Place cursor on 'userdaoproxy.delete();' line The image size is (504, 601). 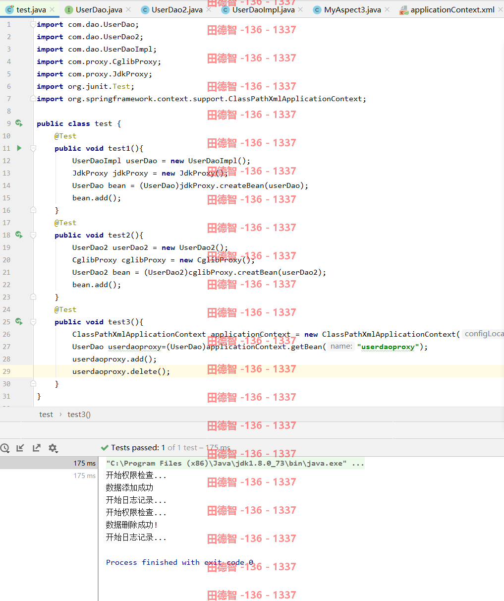[x=121, y=371]
